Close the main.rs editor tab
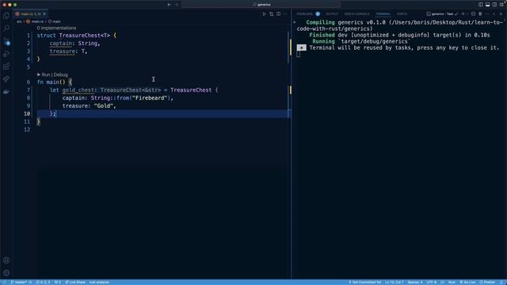The image size is (507, 285). pos(44,14)
